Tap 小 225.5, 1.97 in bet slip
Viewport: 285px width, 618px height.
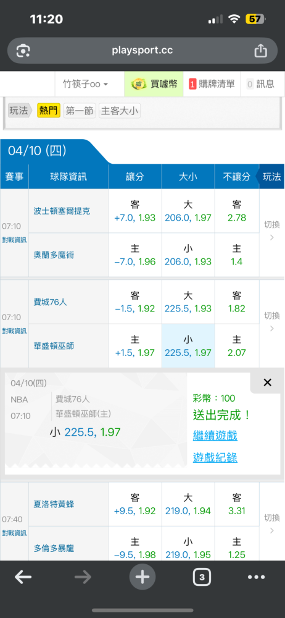click(x=85, y=433)
